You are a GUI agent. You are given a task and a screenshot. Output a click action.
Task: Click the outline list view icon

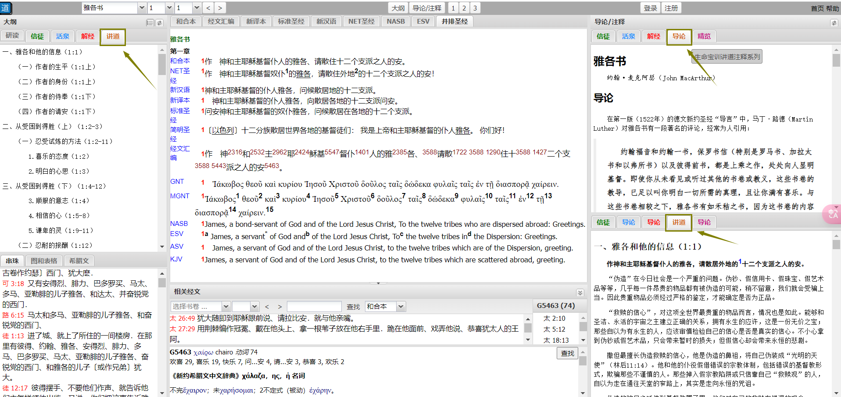(x=150, y=23)
